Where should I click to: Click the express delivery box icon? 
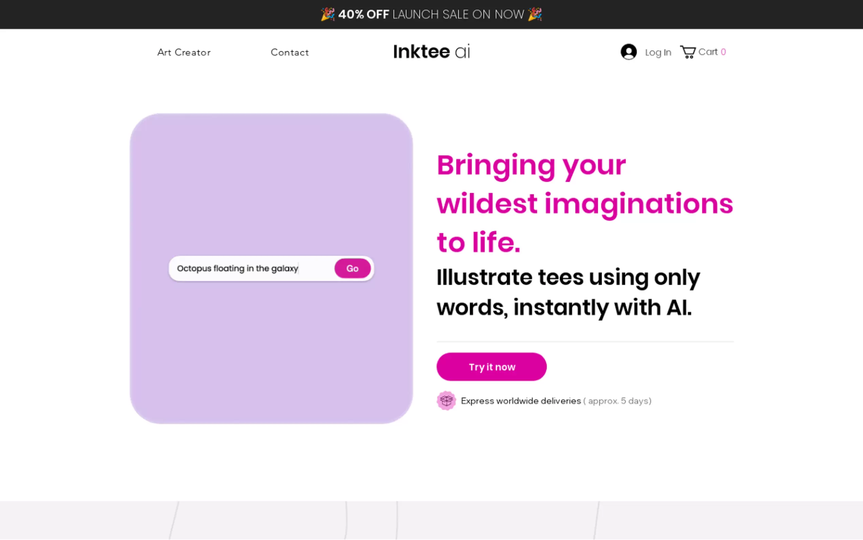(446, 400)
